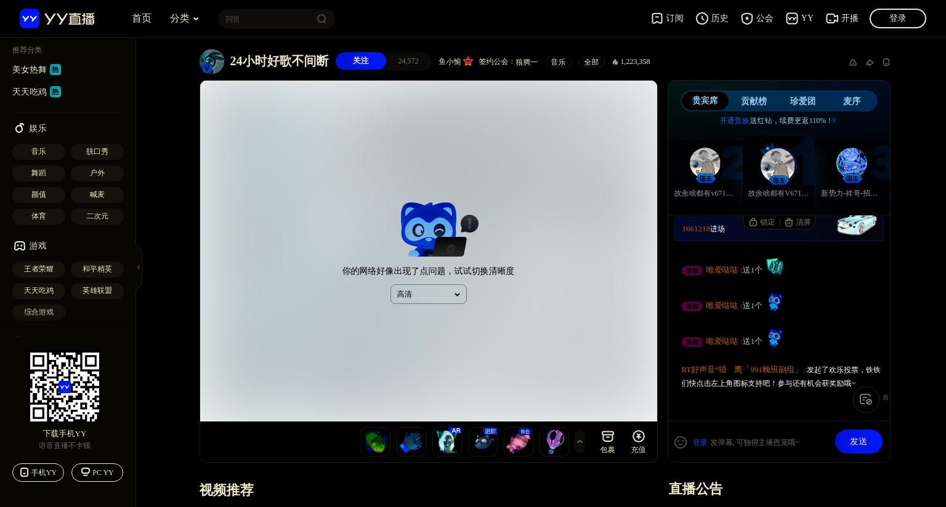The image size is (946, 507).
Task: Start broadcasting with 开播
Action: pyautogui.click(x=842, y=18)
